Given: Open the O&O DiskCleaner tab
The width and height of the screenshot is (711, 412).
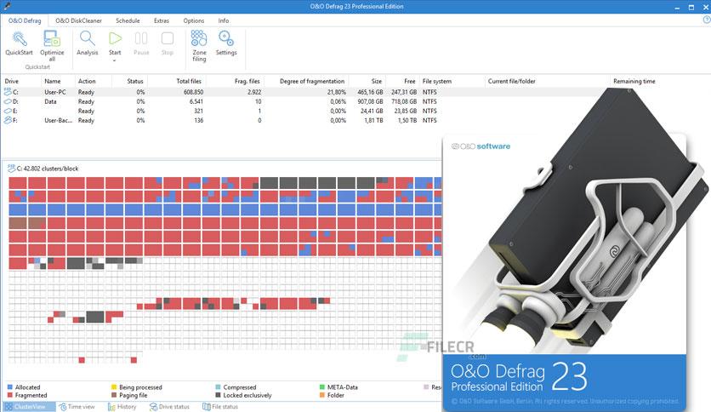Looking at the screenshot, I should pyautogui.click(x=78, y=20).
